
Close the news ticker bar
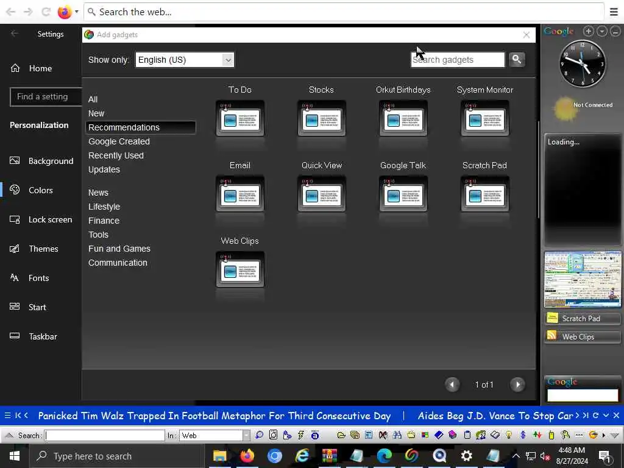(617, 416)
